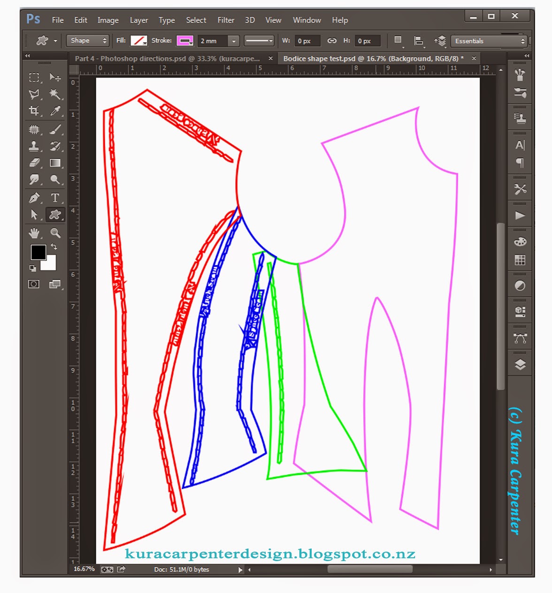Screen dimensions: 552x593
Task: Switch to the Bodice shape test.psd tab
Action: click(376, 58)
